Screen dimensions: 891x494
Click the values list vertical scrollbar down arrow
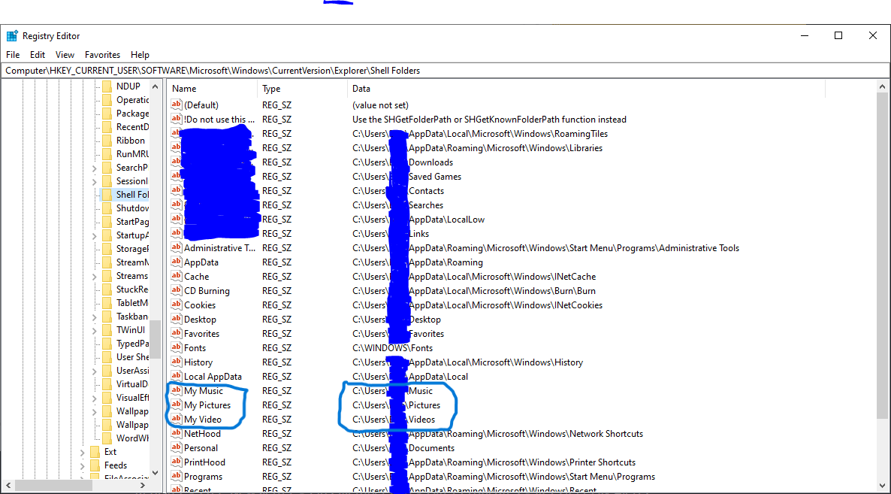(x=883, y=486)
